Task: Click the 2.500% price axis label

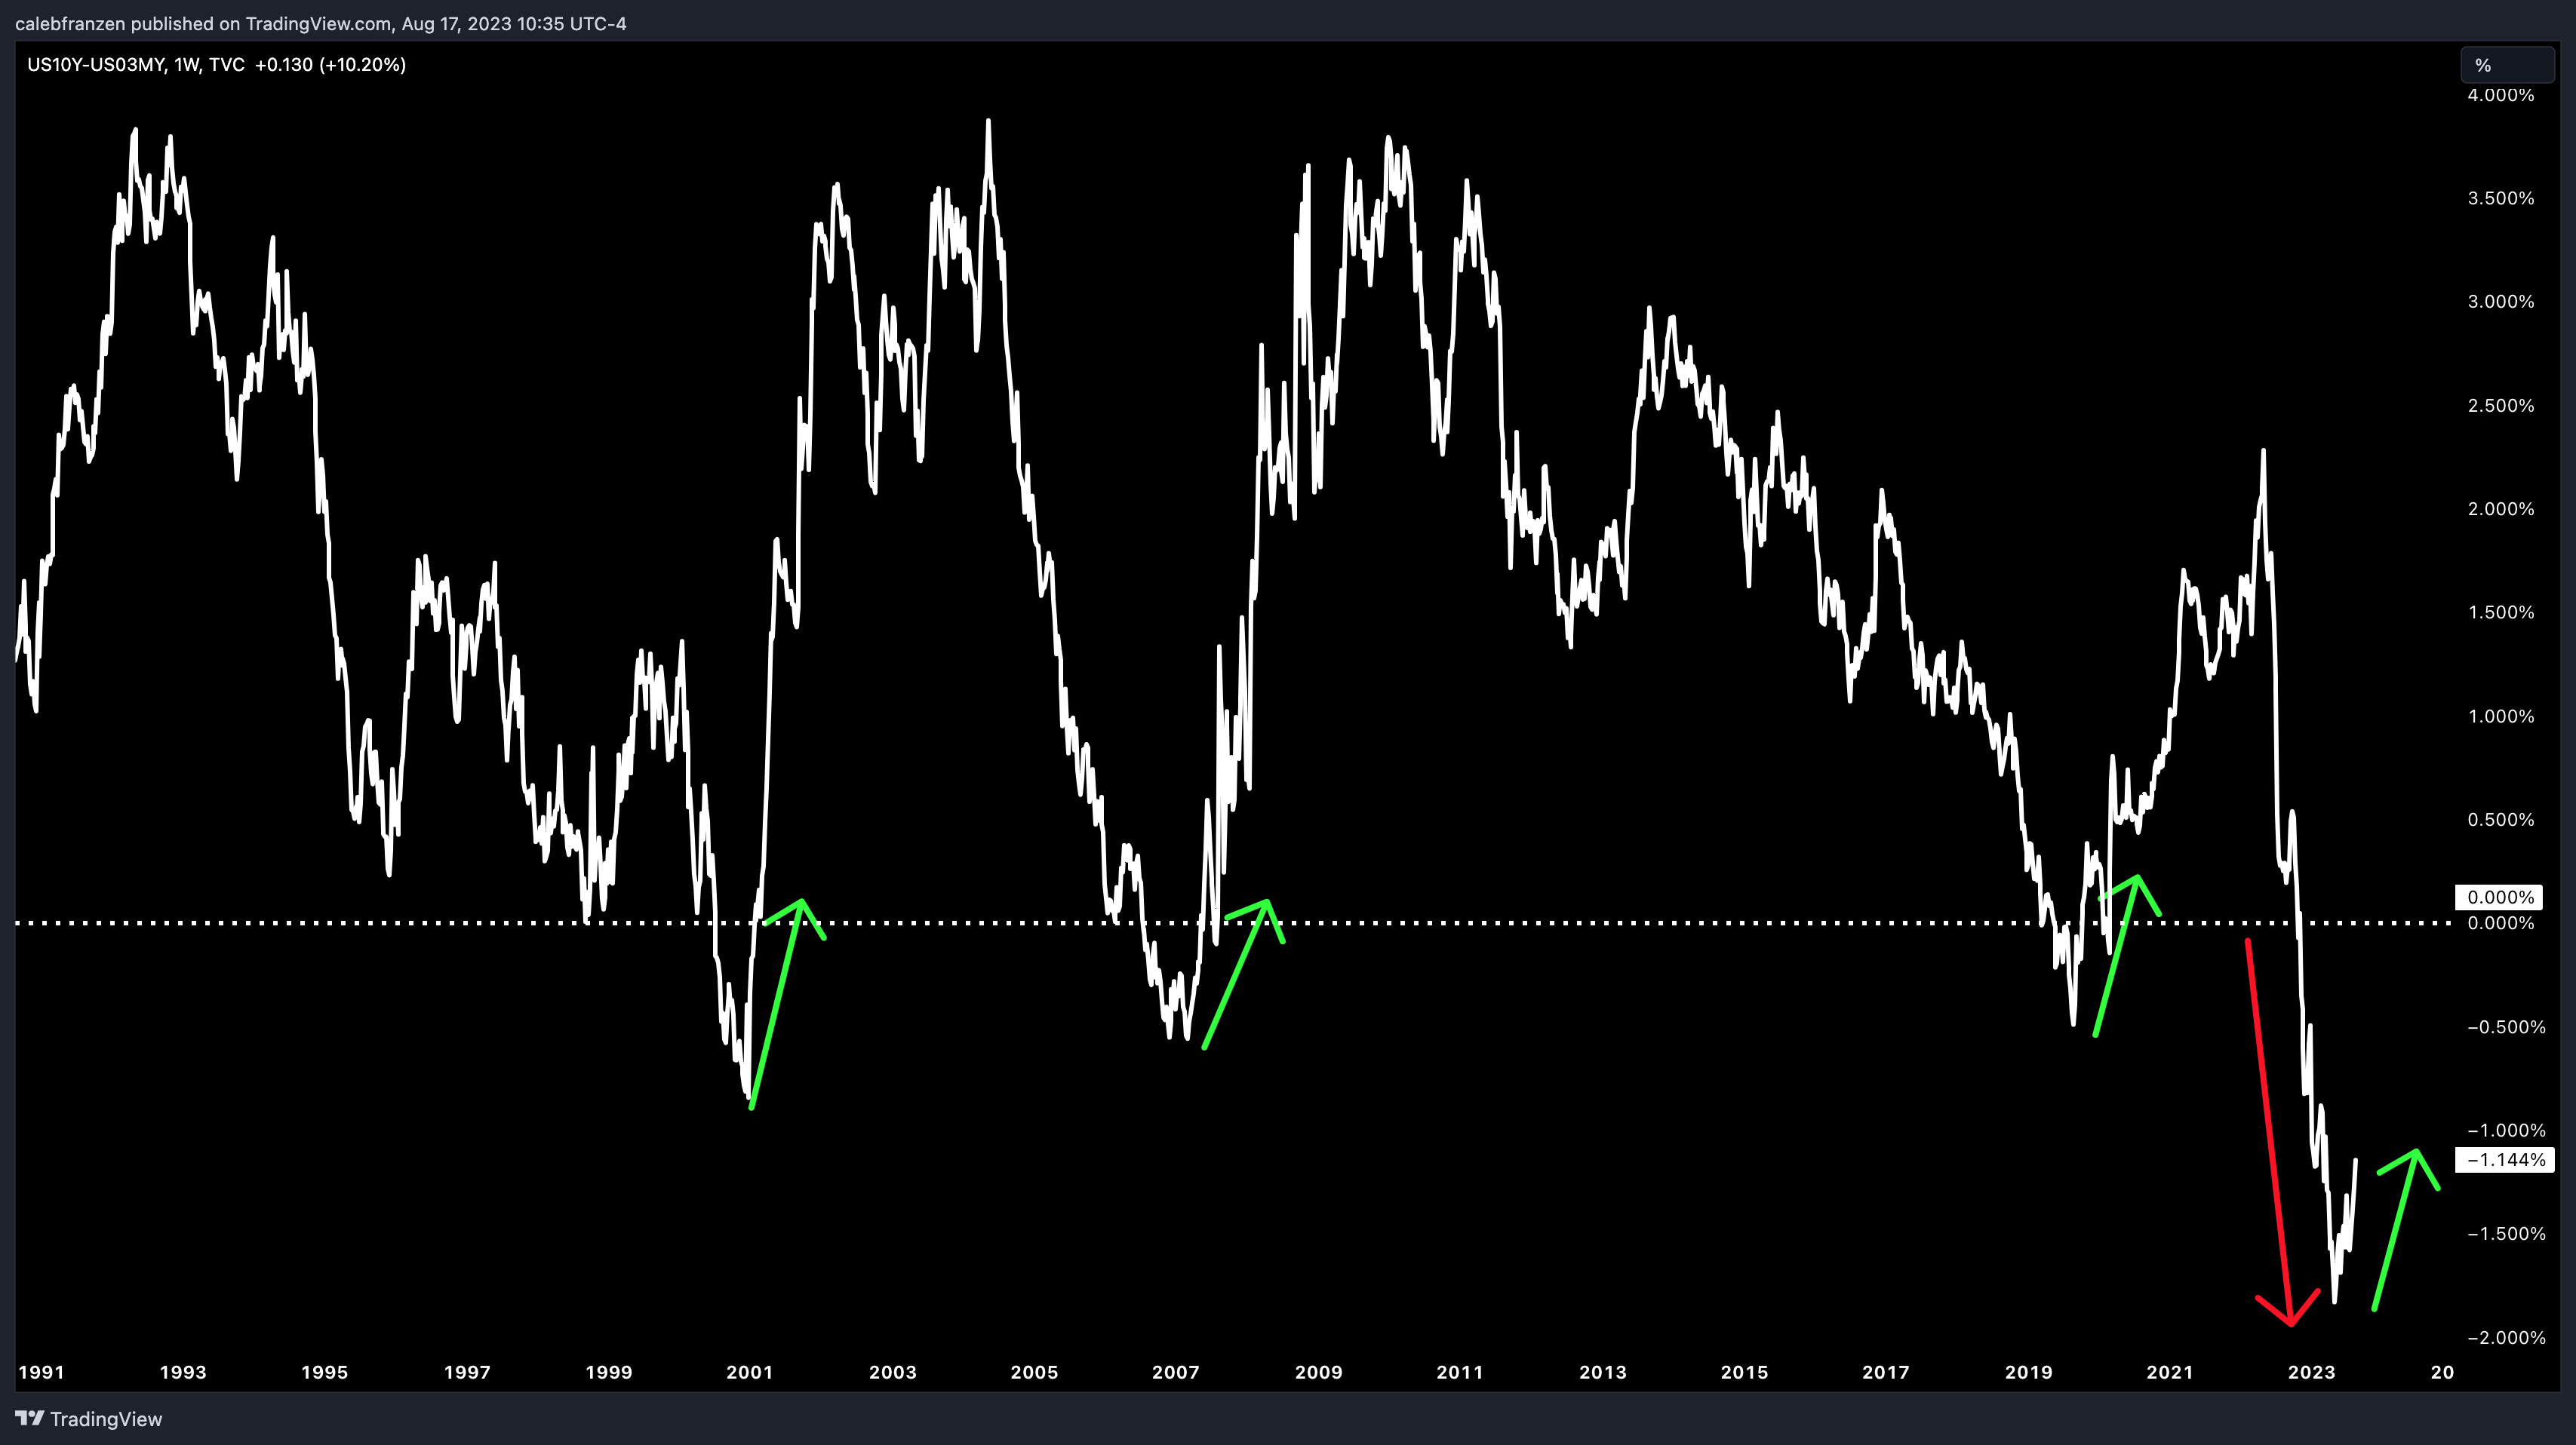Action: pos(2501,405)
